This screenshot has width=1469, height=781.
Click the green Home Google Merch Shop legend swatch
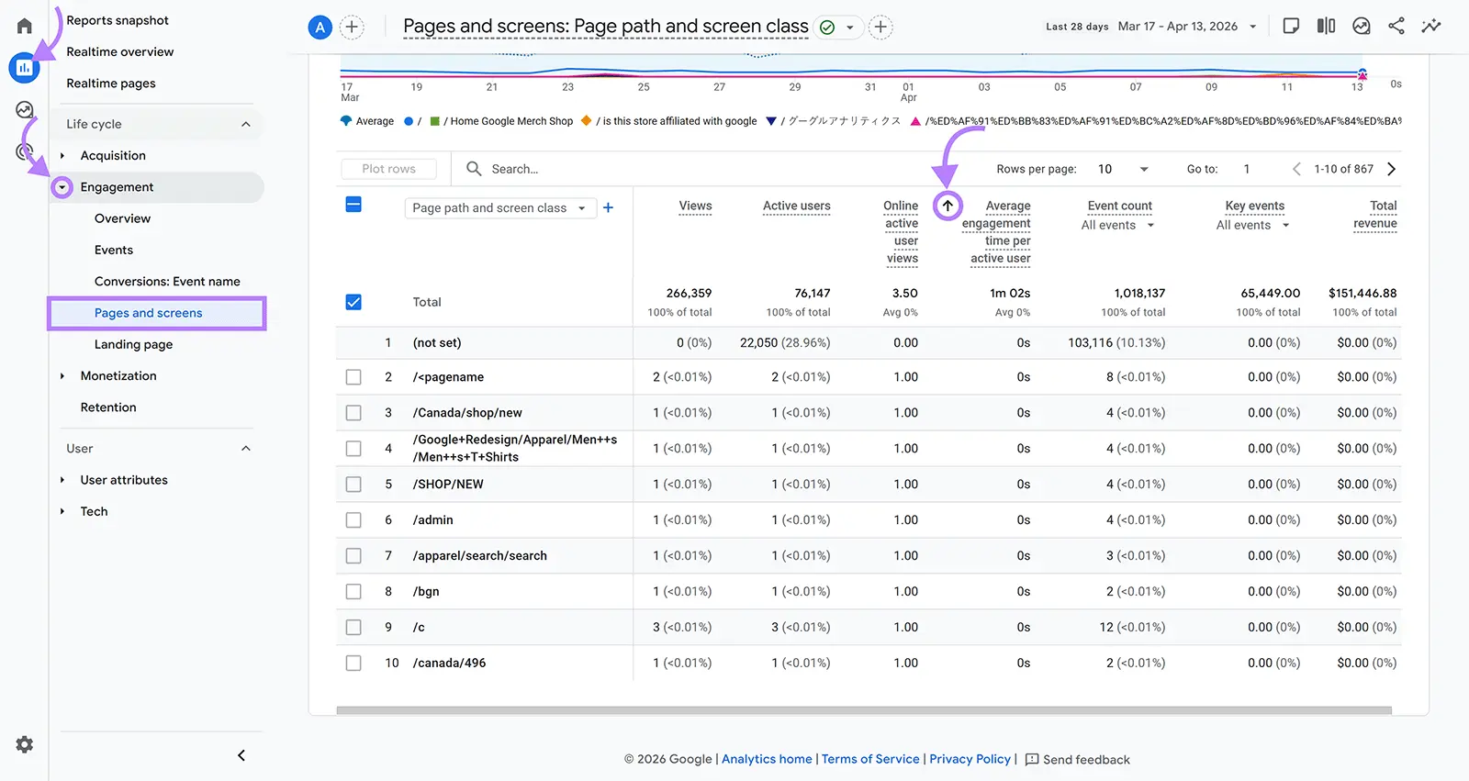(435, 120)
